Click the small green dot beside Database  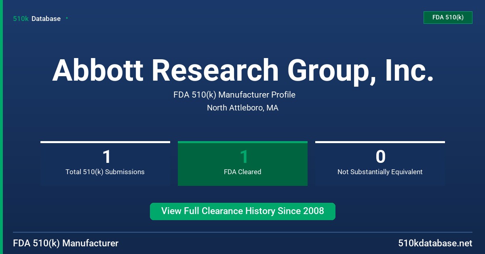(x=67, y=18)
